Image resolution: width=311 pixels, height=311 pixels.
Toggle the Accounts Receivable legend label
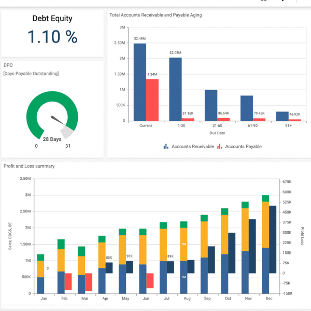[192, 147]
